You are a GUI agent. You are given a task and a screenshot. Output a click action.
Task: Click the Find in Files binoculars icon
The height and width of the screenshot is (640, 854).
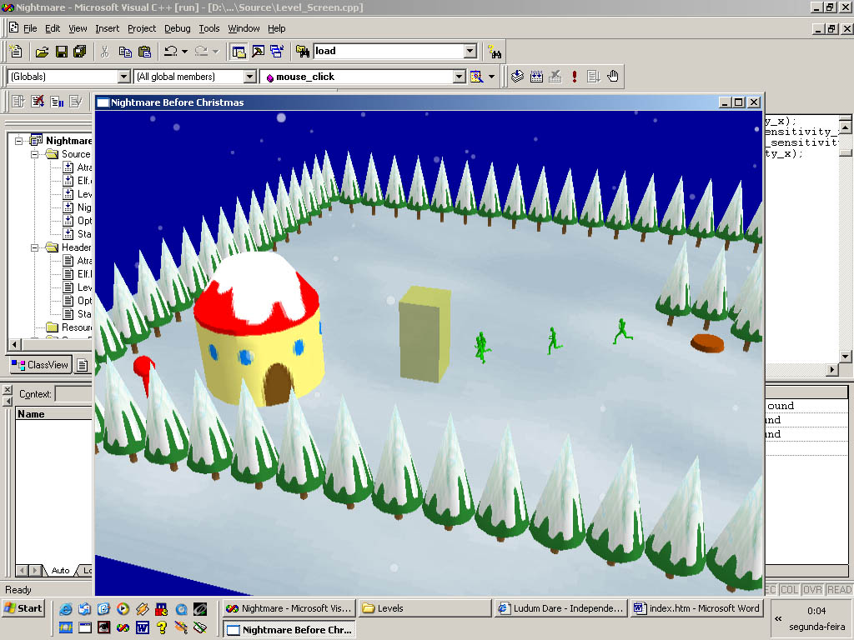(x=302, y=52)
